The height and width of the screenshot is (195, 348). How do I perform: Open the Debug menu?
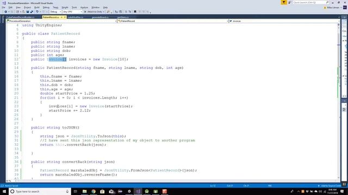point(46,7)
